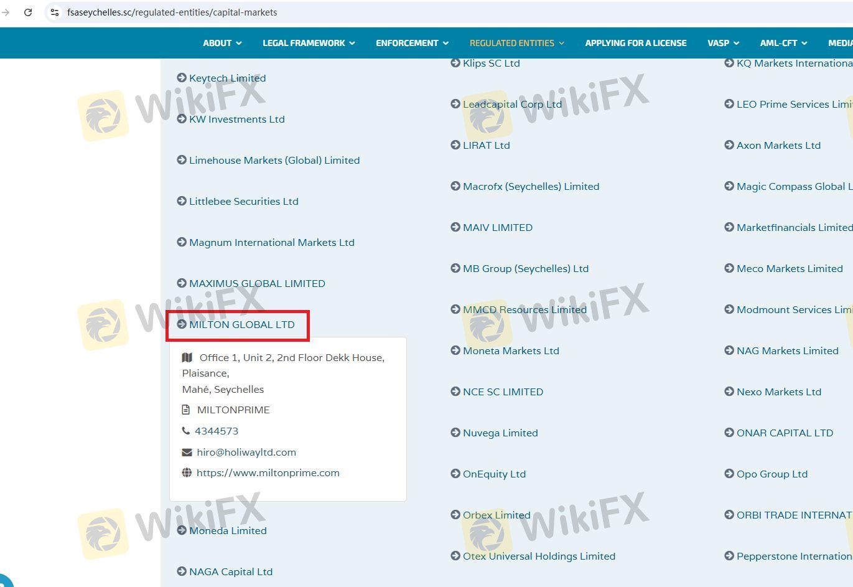The height and width of the screenshot is (587, 853).
Task: Click the arrow icon beside MB Group (Seychelles) Ltd
Action: tap(455, 268)
